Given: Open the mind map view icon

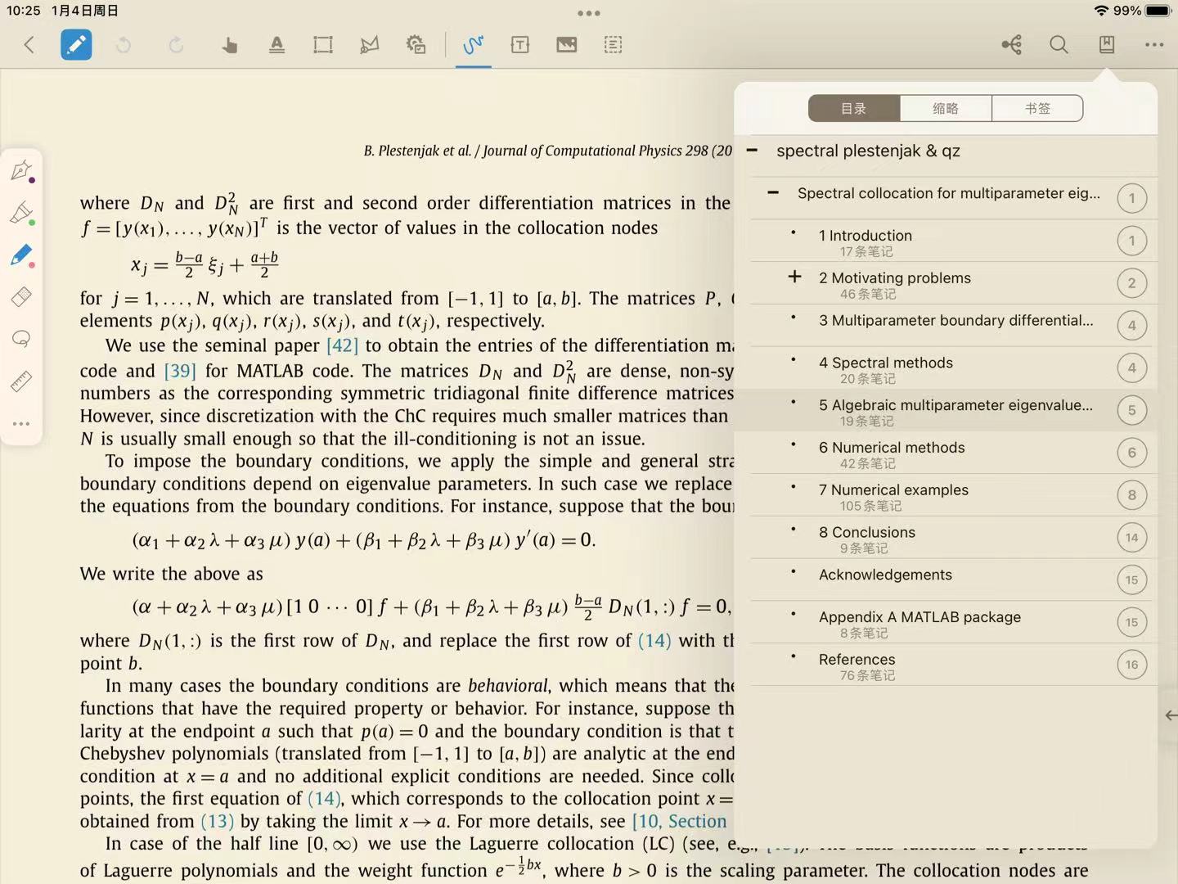Looking at the screenshot, I should (x=1012, y=45).
